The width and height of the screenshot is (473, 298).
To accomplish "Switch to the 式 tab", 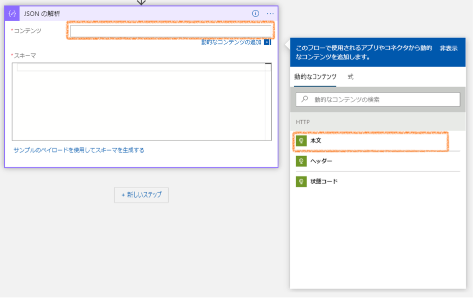I will pyautogui.click(x=350, y=77).
